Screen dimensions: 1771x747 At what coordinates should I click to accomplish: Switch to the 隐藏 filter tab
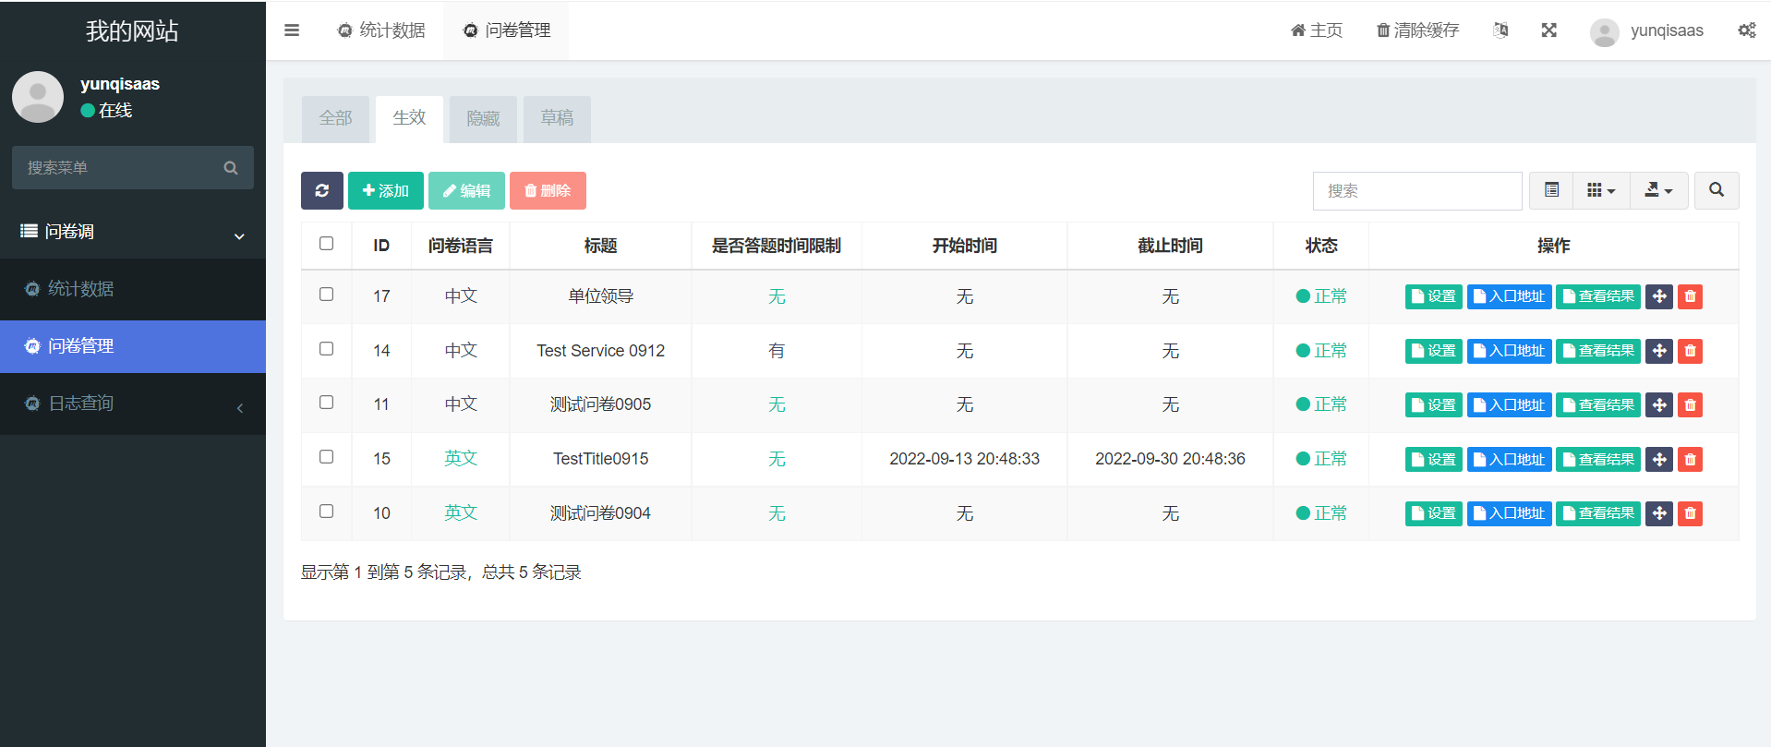[x=483, y=119]
